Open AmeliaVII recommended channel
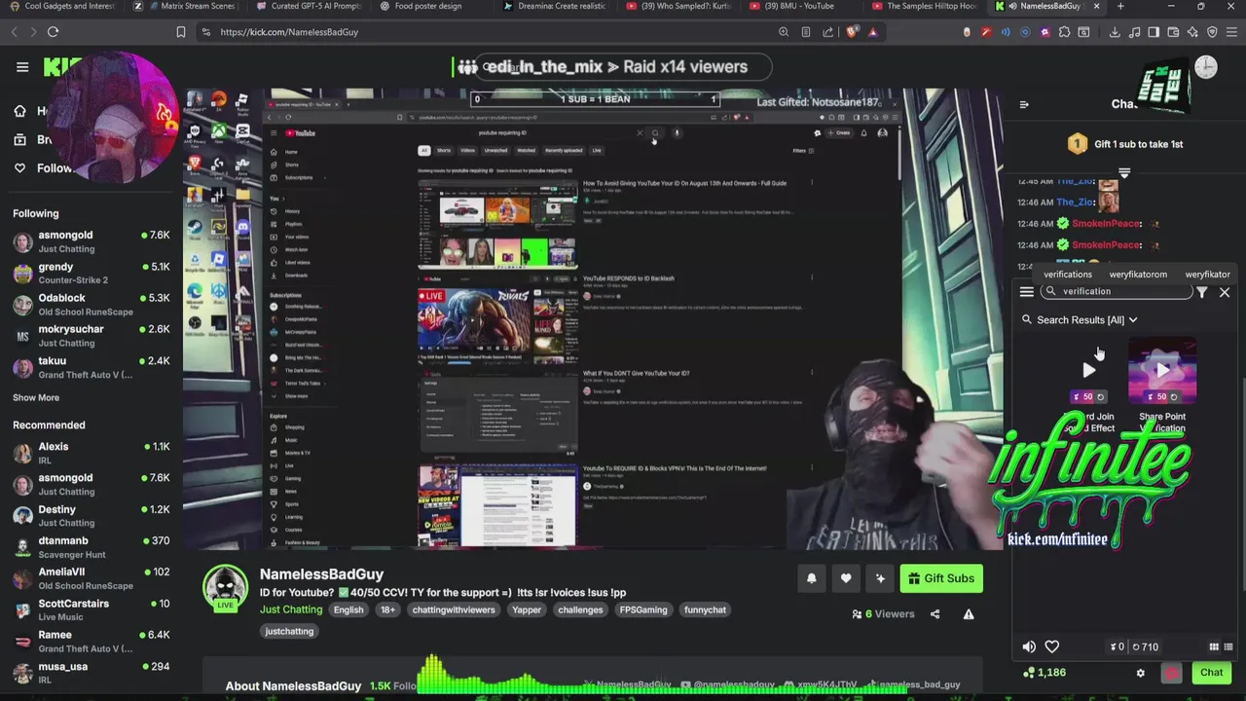Screen dimensions: 1246x701 point(92,578)
